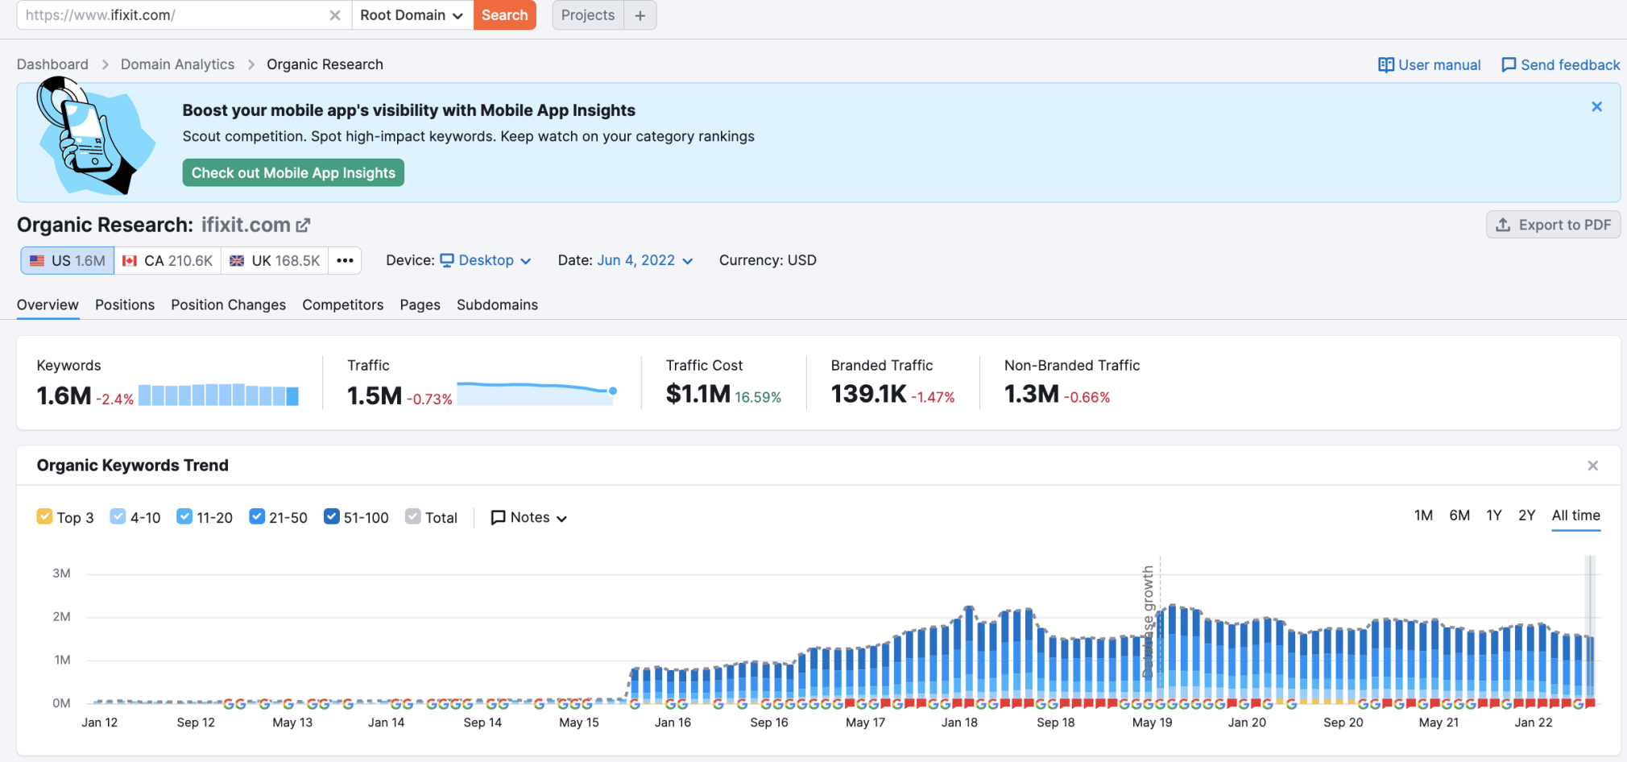Screen dimensions: 1627x762
Task: Show more country databases with ellipsis
Action: pos(346,260)
